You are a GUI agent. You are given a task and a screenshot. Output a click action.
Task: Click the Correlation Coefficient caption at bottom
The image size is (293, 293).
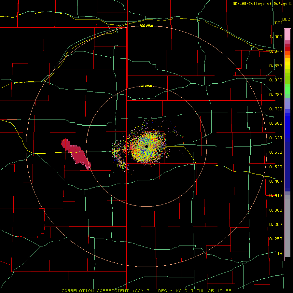click(146, 291)
